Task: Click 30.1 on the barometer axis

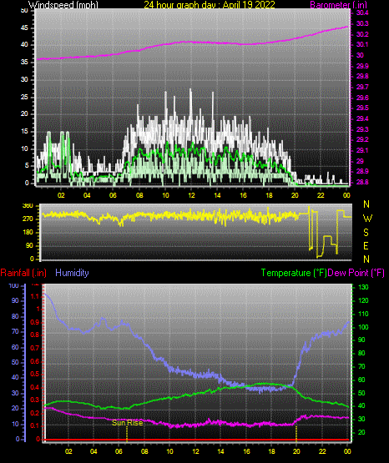Action: 362,44
